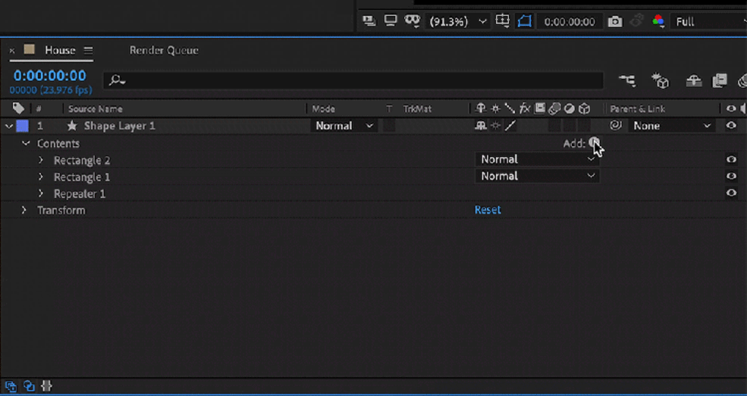Image resolution: width=747 pixels, height=396 pixels.
Task: Collapse Shape Layer 1 with its arrow
Action: pos(8,126)
